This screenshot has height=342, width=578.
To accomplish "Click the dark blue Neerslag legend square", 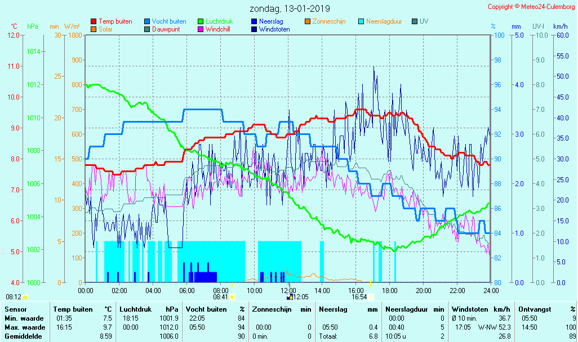I will click(x=254, y=21).
